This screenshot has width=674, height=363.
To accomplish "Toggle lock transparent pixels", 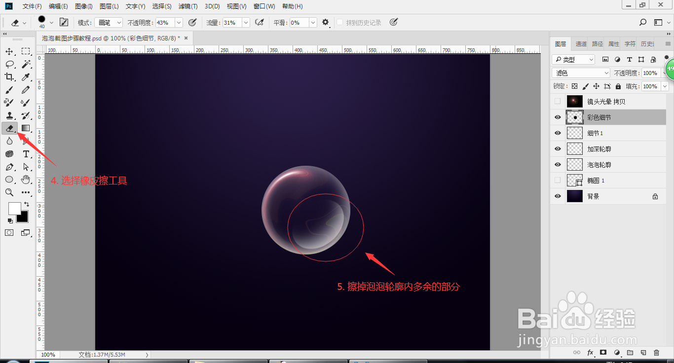I will click(x=574, y=86).
